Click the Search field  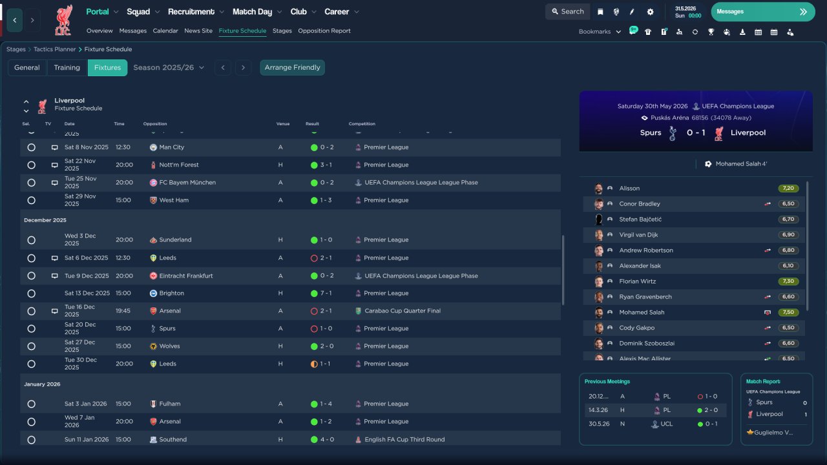[x=567, y=12]
